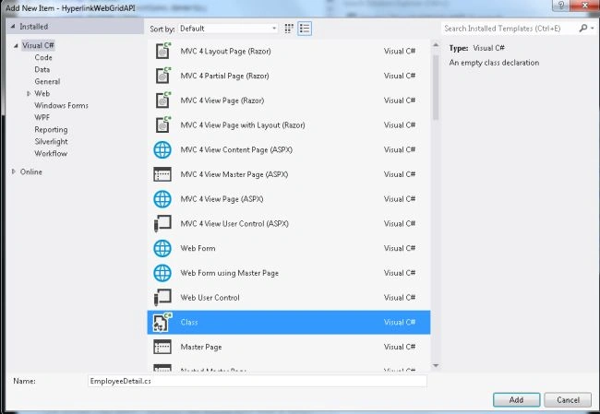Select the MVC 4 View Page (Razor) icon
600x414 pixels.
tap(163, 101)
